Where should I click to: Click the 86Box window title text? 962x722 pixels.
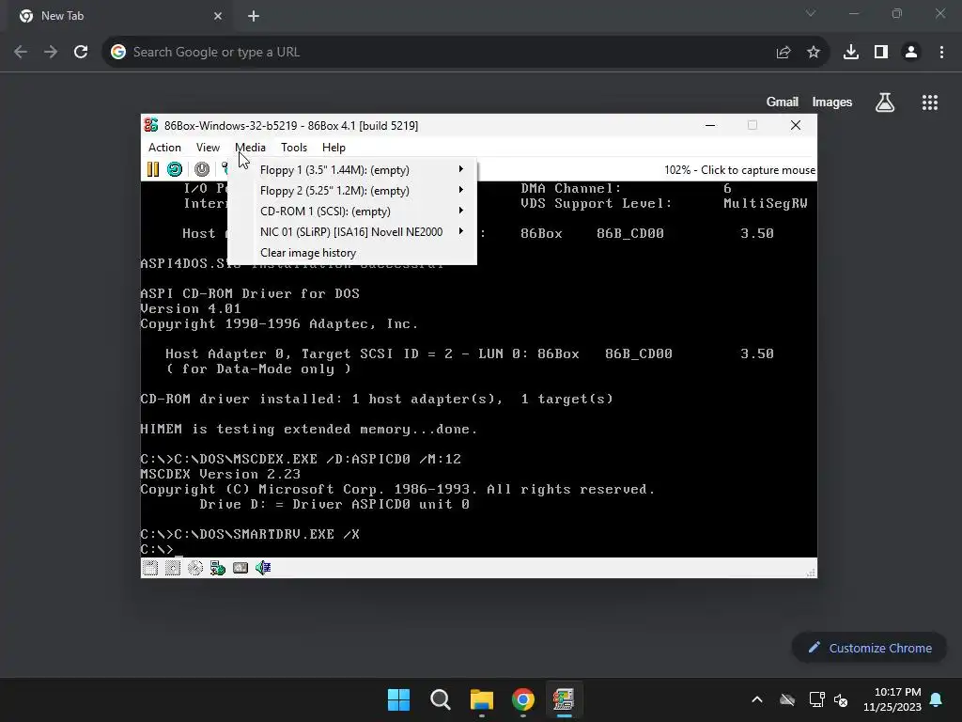click(291, 126)
